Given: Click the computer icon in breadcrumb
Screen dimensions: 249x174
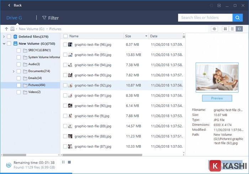Looking at the screenshot, I should click(x=12, y=29).
